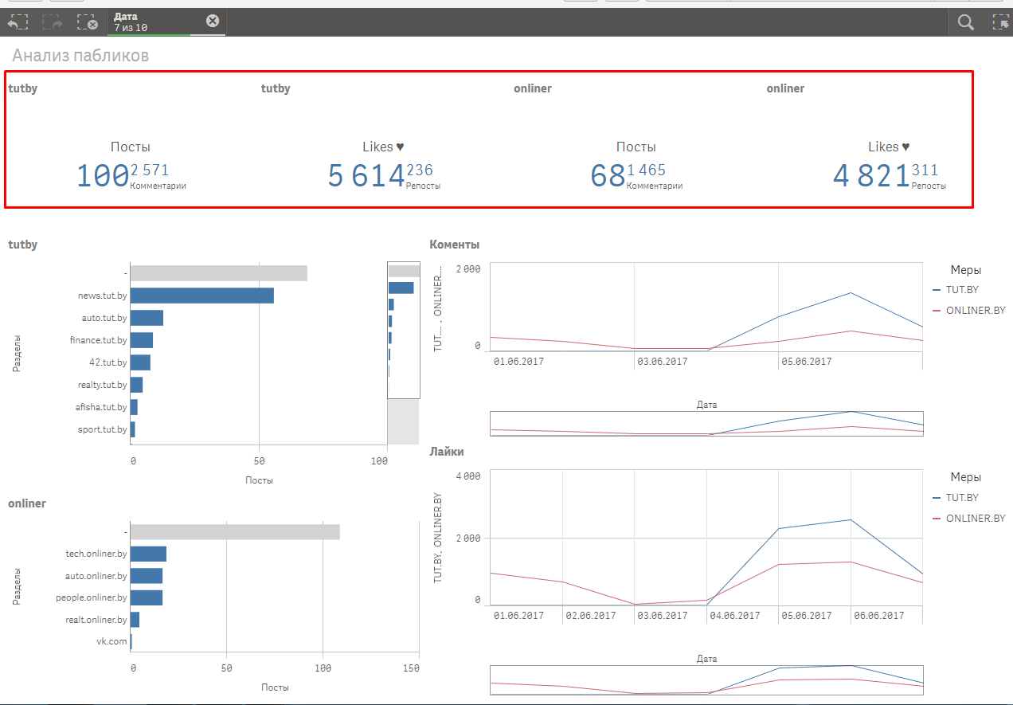Click the onliner Likes KPI value 4 821
The image size is (1013, 705).
click(870, 176)
